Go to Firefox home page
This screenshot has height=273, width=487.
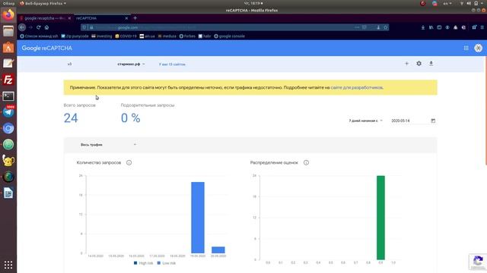click(46, 27)
